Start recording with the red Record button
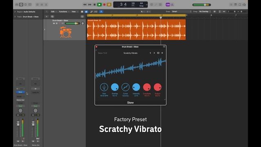This screenshot has width=261, height=147. [104, 4]
